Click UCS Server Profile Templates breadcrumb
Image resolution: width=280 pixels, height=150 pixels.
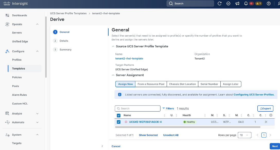(68, 13)
